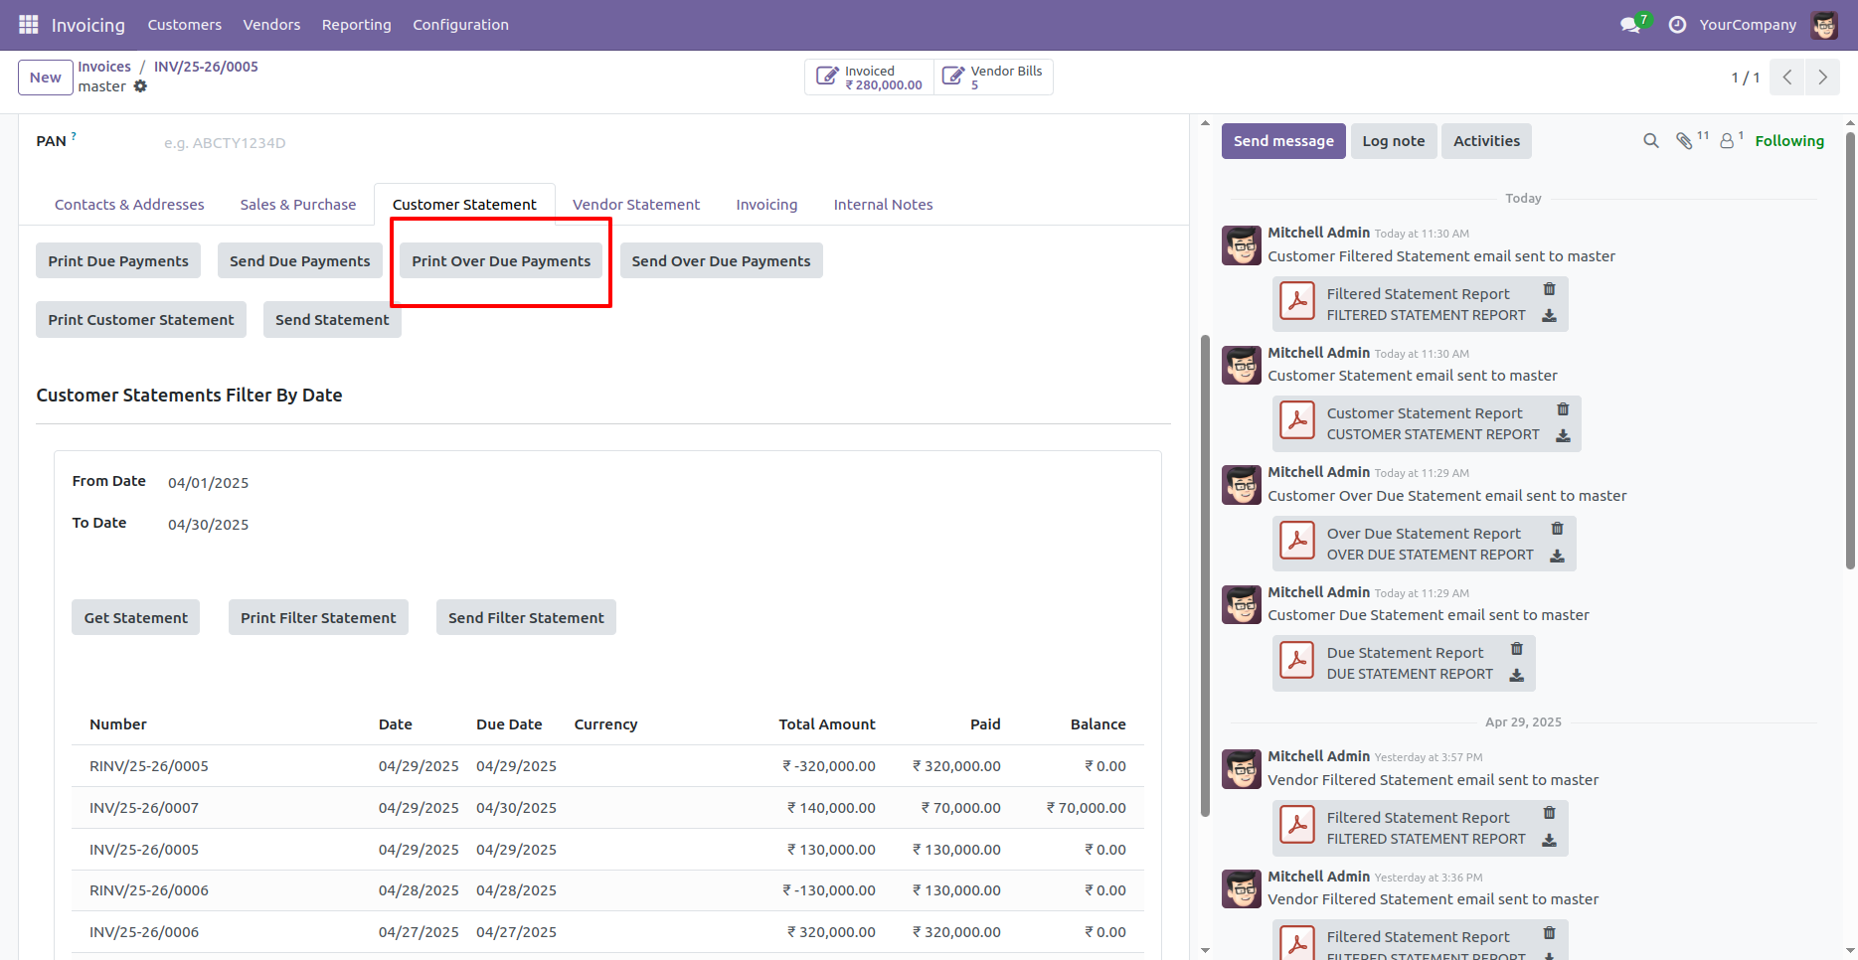Open the user menu via YourCompany avatar

coord(1825,24)
